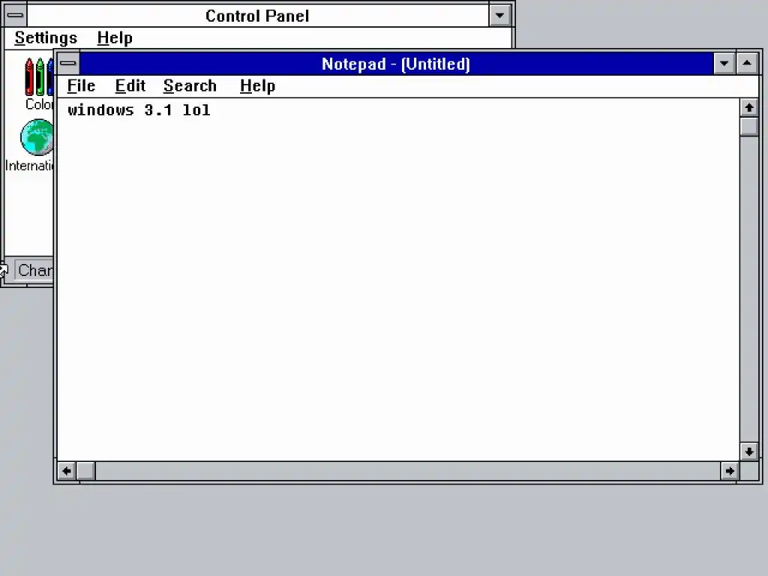
Task: Click the Notepad - (Untitled) title bar
Action: 396,64
